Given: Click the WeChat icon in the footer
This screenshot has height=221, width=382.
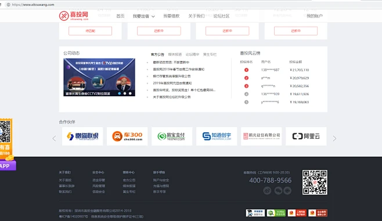Looking at the screenshot, I should coord(278,191).
